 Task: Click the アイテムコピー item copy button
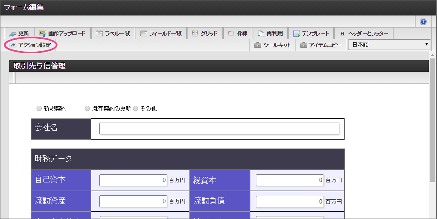tap(321, 45)
